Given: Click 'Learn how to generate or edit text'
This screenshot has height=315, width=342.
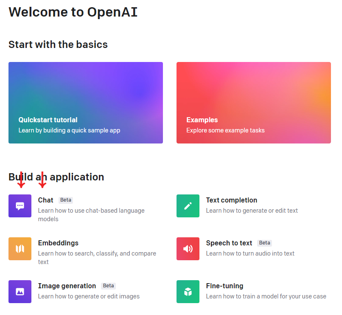Looking at the screenshot, I should coord(252,211).
